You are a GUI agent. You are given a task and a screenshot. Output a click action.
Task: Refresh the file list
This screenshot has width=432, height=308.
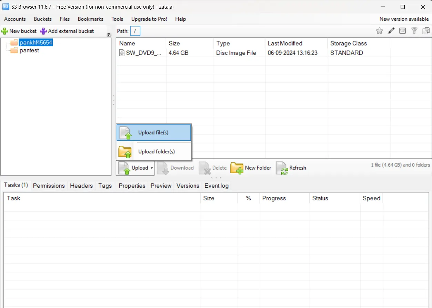tap(291, 168)
